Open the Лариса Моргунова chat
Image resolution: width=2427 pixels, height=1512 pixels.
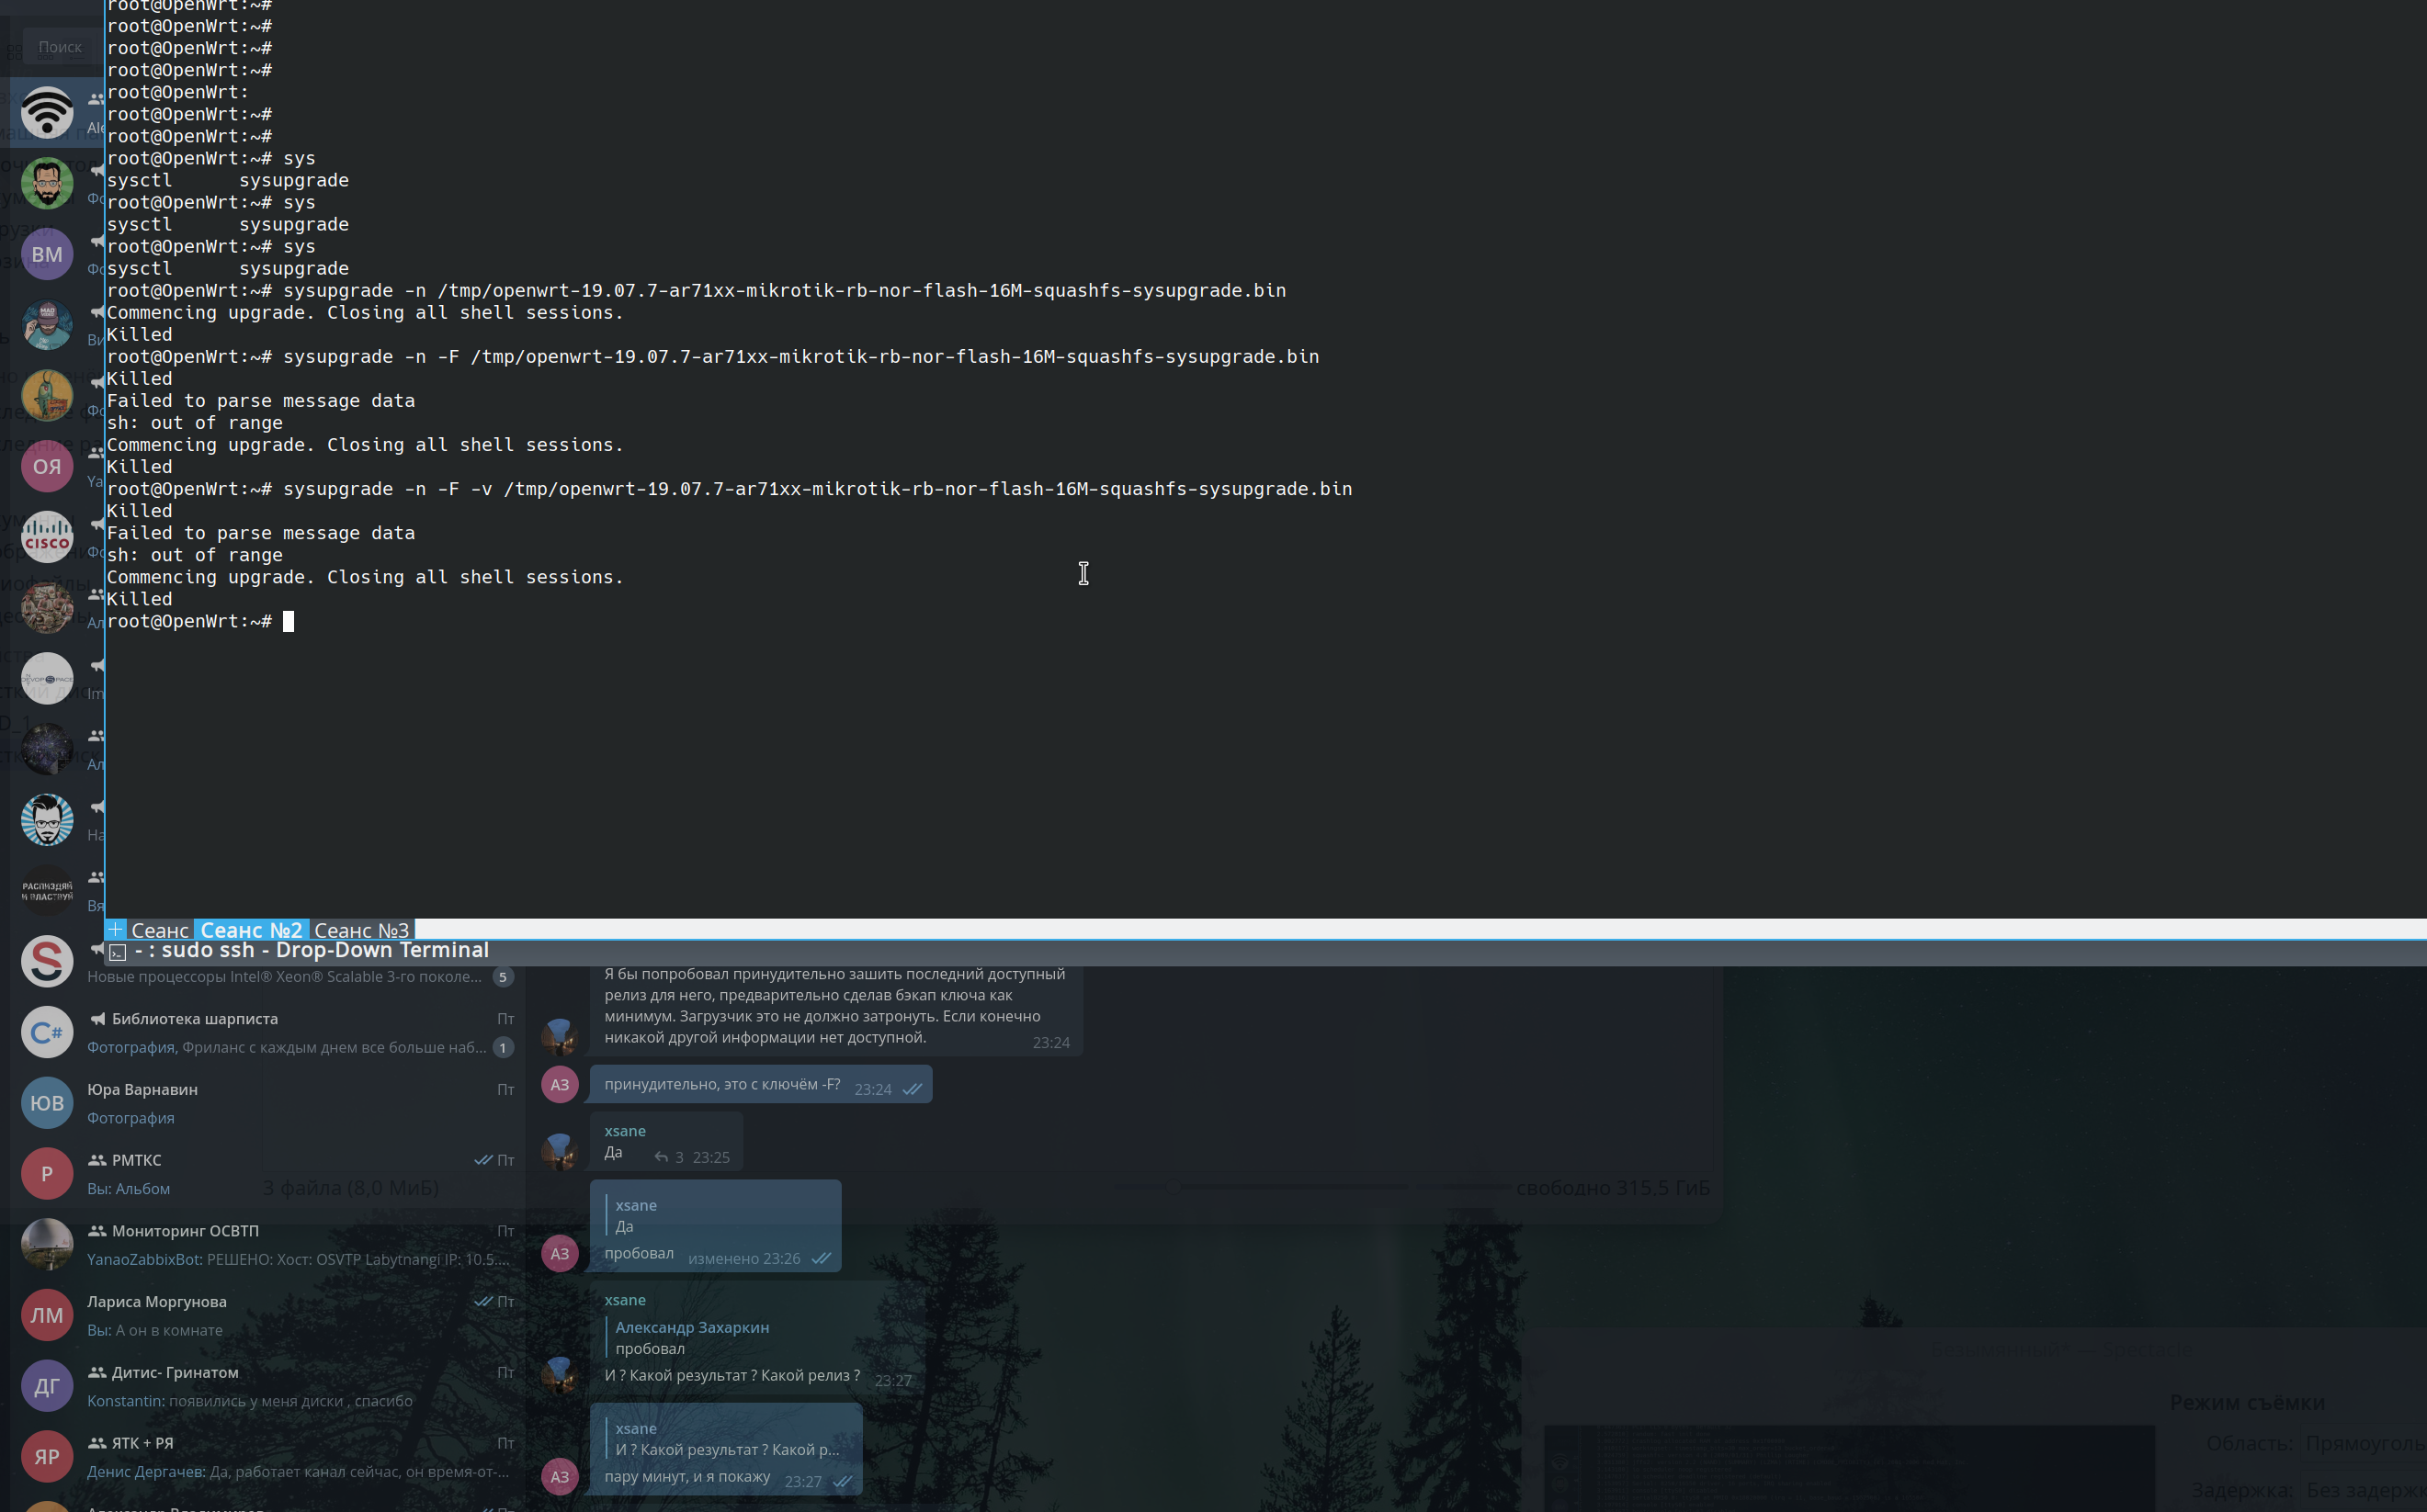268,1315
